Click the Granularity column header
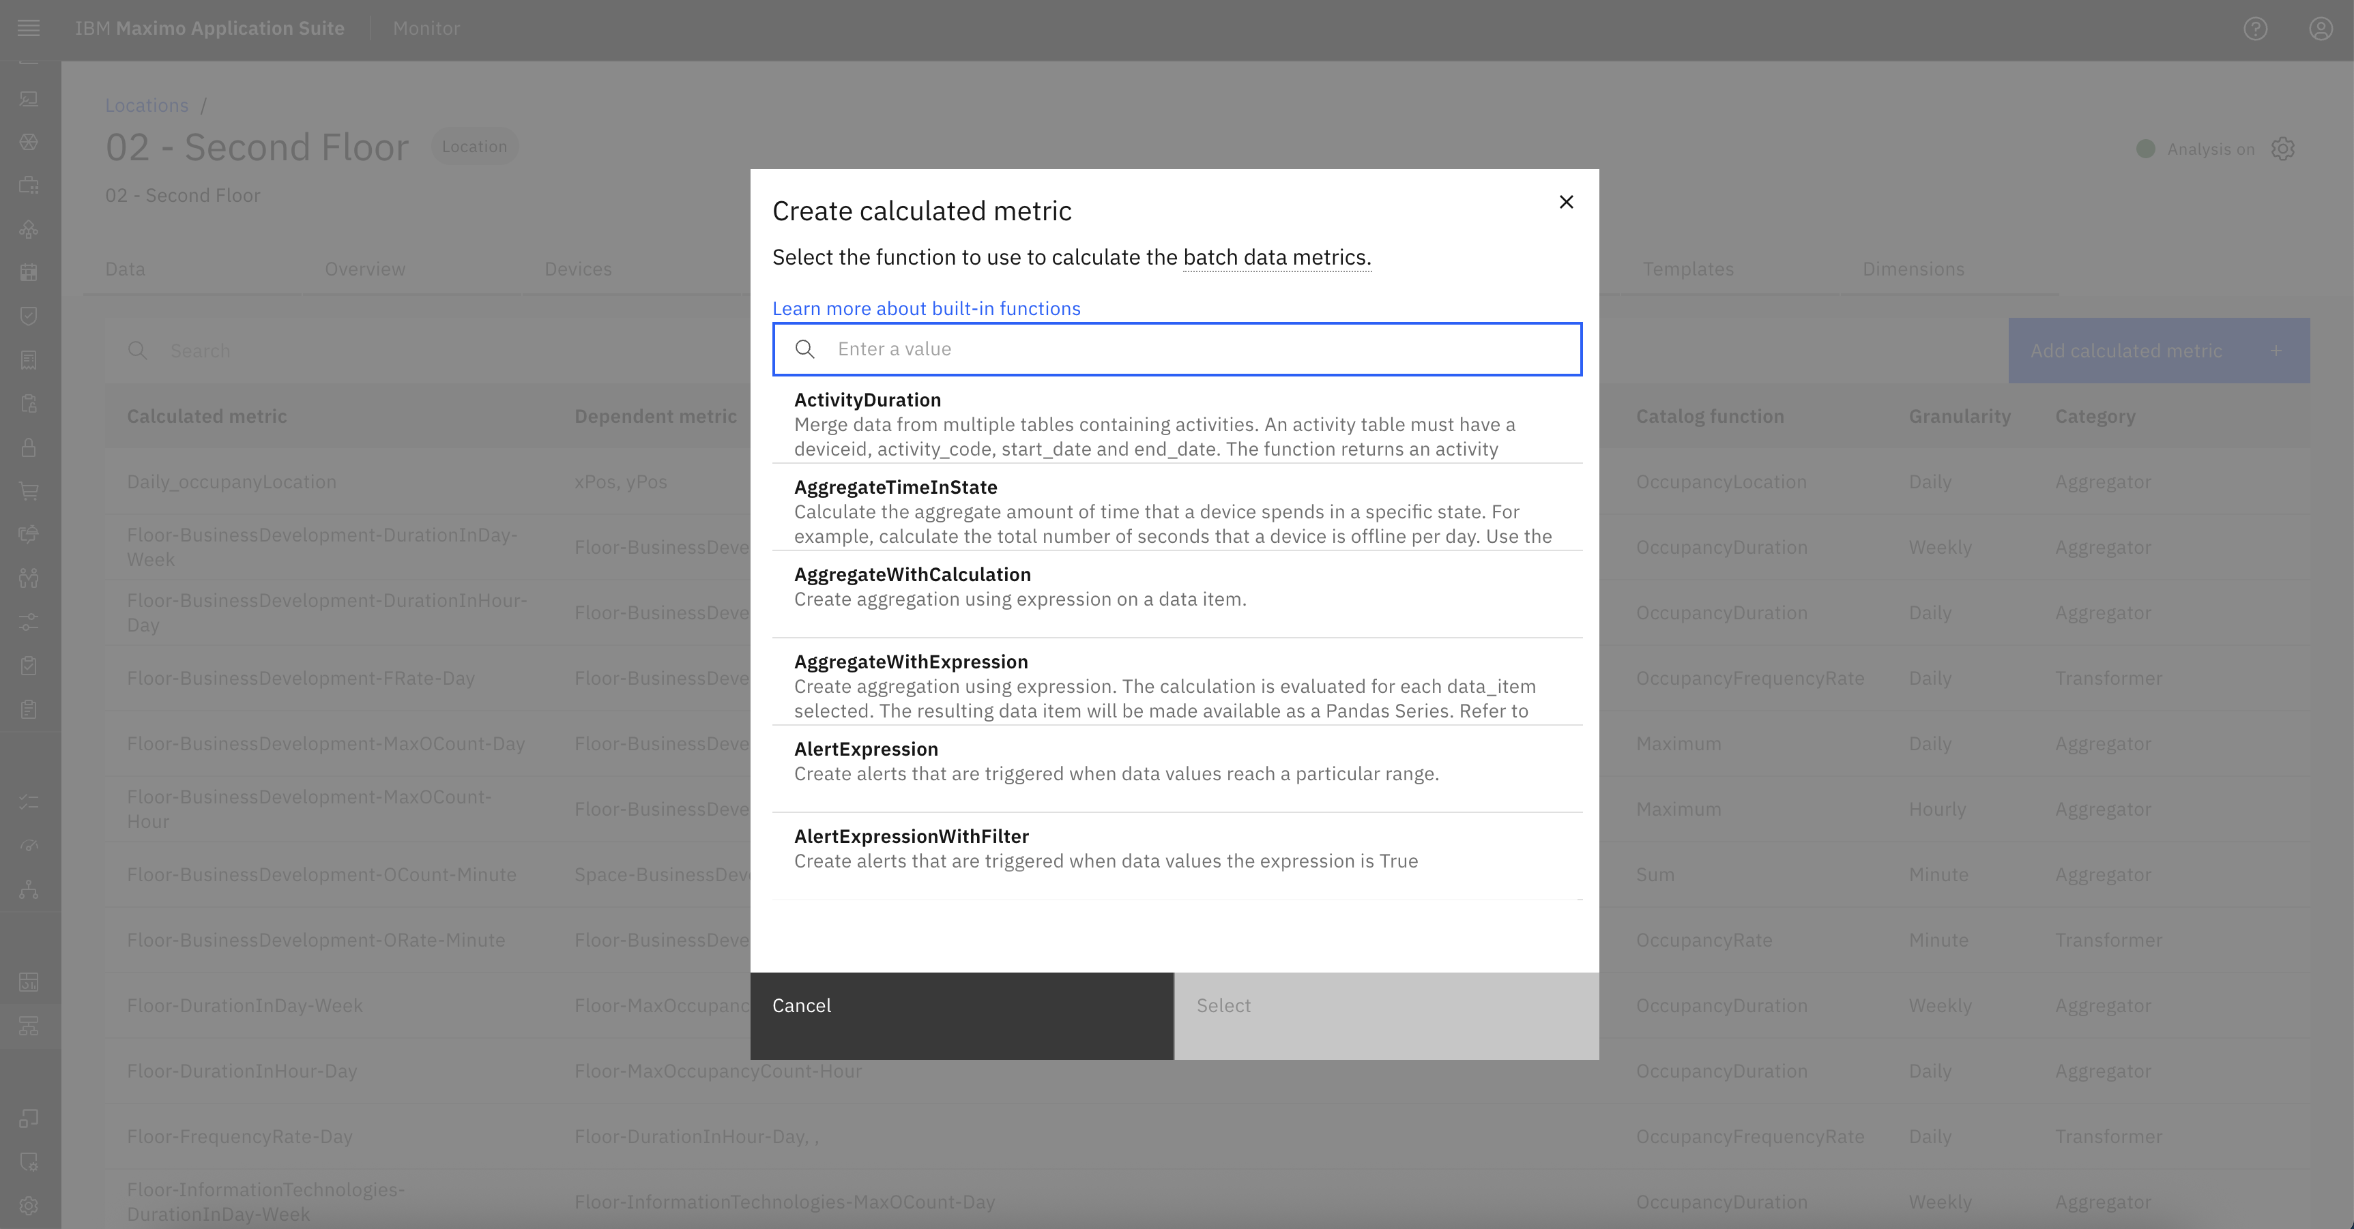This screenshot has height=1229, width=2354. [1959, 417]
